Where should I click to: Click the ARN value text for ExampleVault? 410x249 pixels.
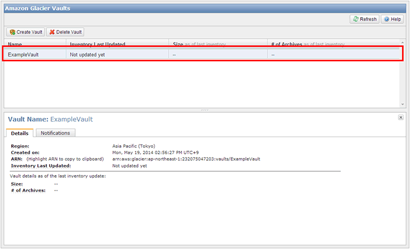tap(186, 159)
